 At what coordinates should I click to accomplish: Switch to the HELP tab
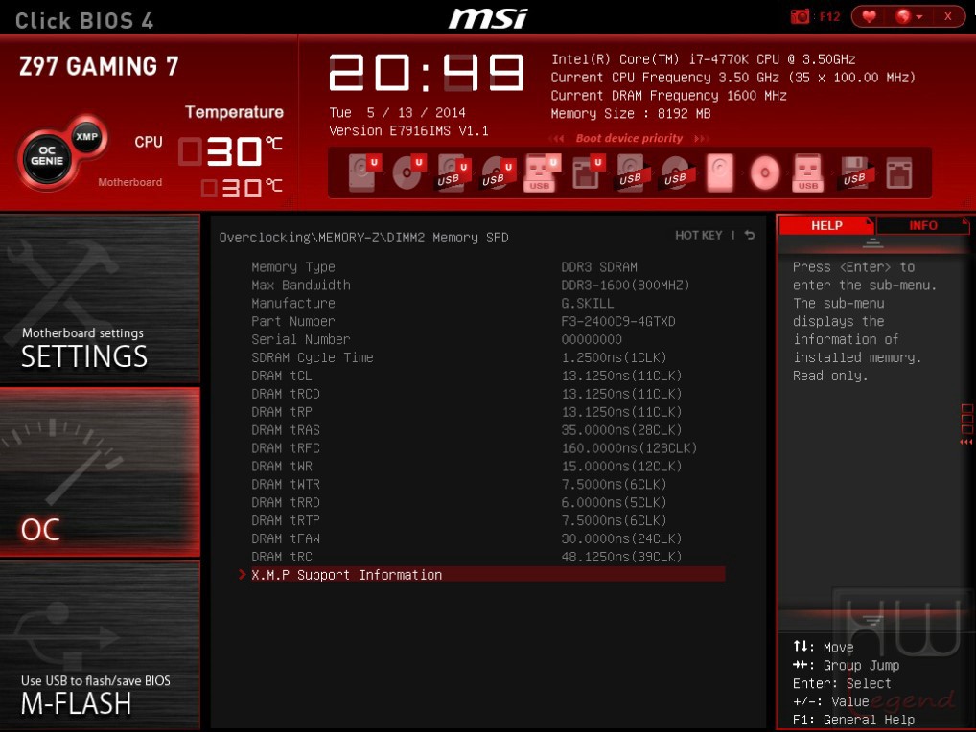coord(826,225)
